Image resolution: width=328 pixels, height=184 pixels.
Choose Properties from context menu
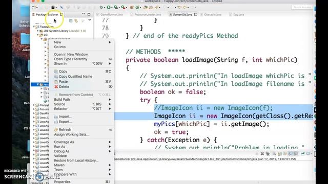[x=82, y=182]
